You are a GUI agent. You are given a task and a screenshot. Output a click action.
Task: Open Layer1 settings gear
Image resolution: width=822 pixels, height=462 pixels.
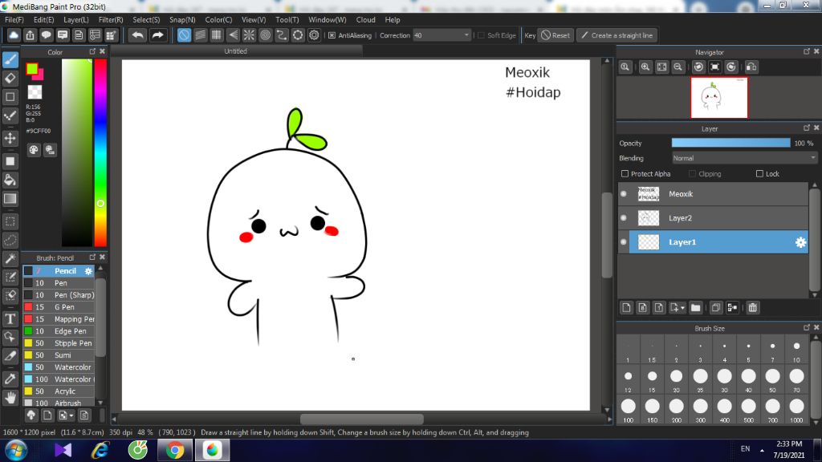click(800, 242)
